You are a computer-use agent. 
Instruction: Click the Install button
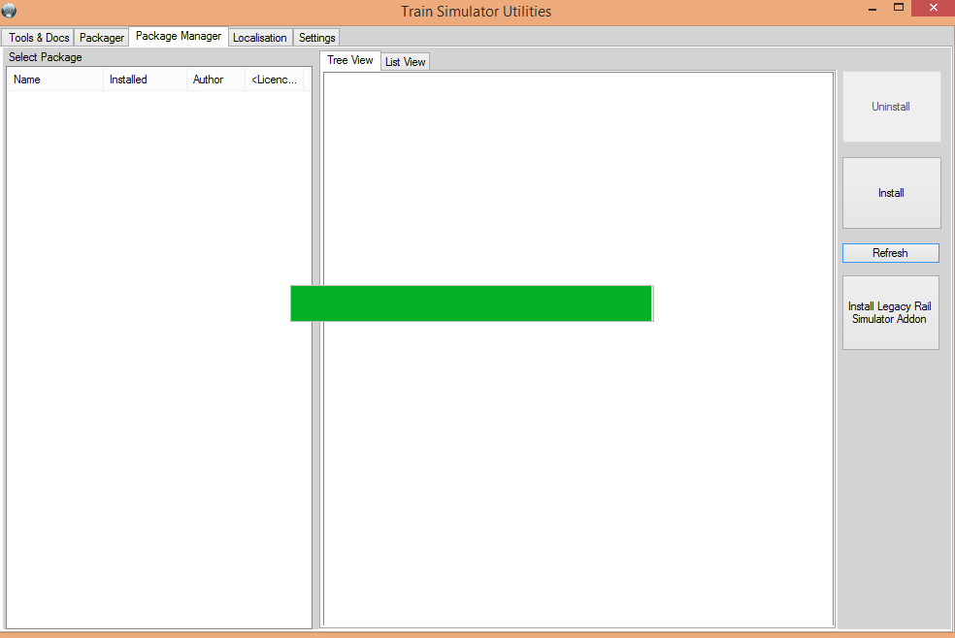point(891,193)
